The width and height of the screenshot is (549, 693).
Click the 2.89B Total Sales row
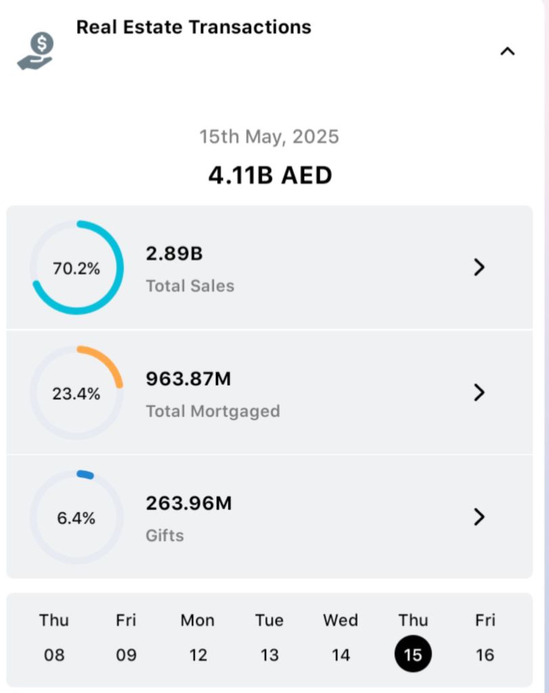[x=271, y=268]
